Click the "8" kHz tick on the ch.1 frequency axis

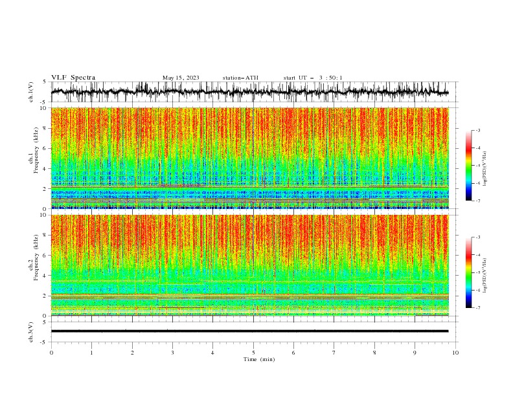coord(45,128)
